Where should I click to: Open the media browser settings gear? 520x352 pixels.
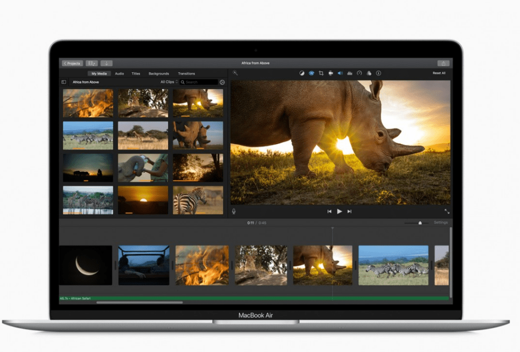tap(222, 82)
